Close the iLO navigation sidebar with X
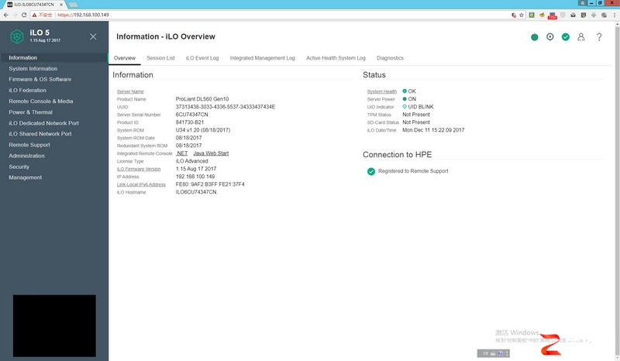620x361 pixels. (93, 36)
